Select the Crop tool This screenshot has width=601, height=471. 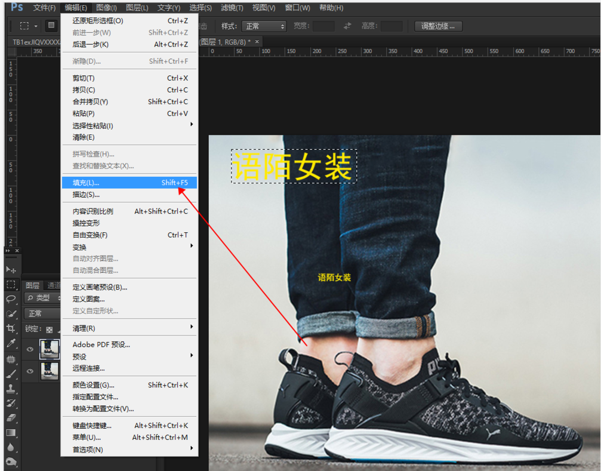click(x=11, y=328)
